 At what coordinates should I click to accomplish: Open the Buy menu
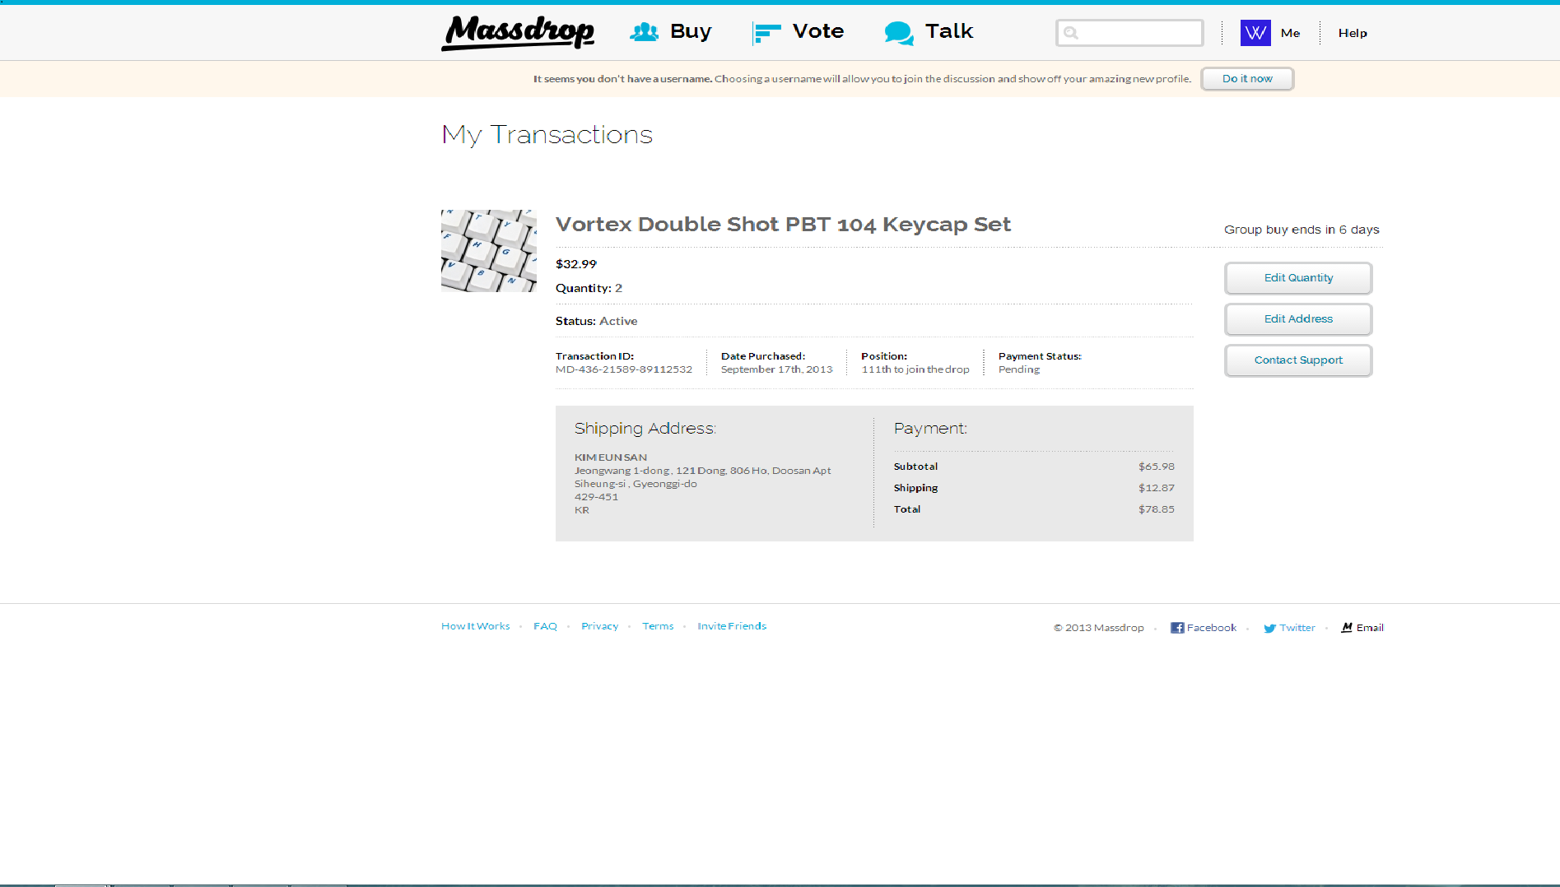691,31
